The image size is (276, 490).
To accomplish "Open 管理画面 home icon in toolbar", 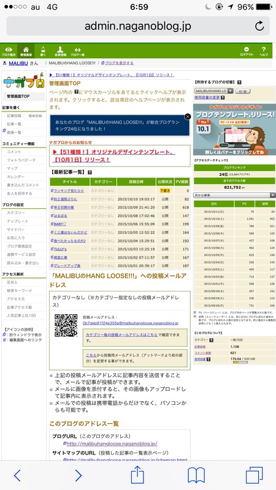I will point(26,51).
